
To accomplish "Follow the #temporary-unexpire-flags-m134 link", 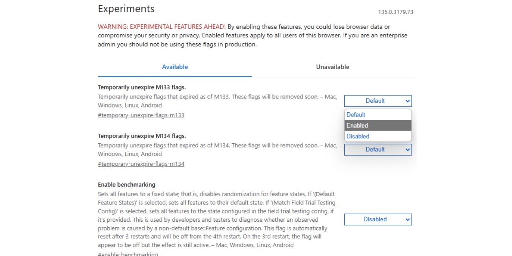I will click(141, 164).
